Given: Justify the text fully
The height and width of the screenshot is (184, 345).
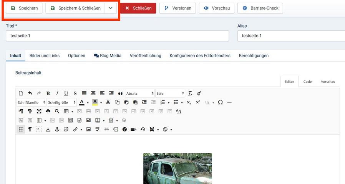Looking at the screenshot, I should 84,93.
